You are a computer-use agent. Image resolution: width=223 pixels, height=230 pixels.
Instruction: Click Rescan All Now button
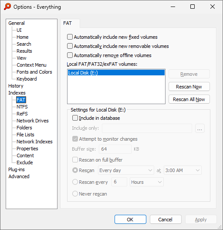coord(189,99)
